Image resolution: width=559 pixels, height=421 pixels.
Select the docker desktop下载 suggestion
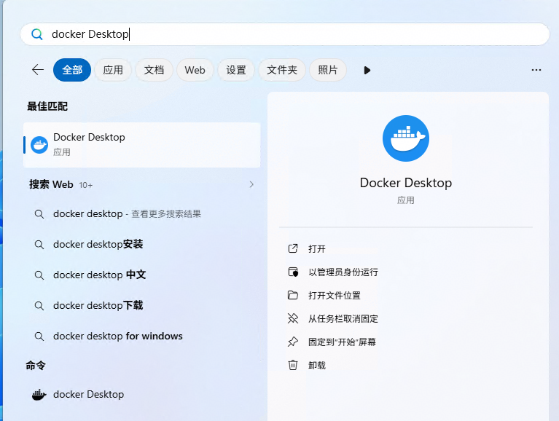point(142,306)
